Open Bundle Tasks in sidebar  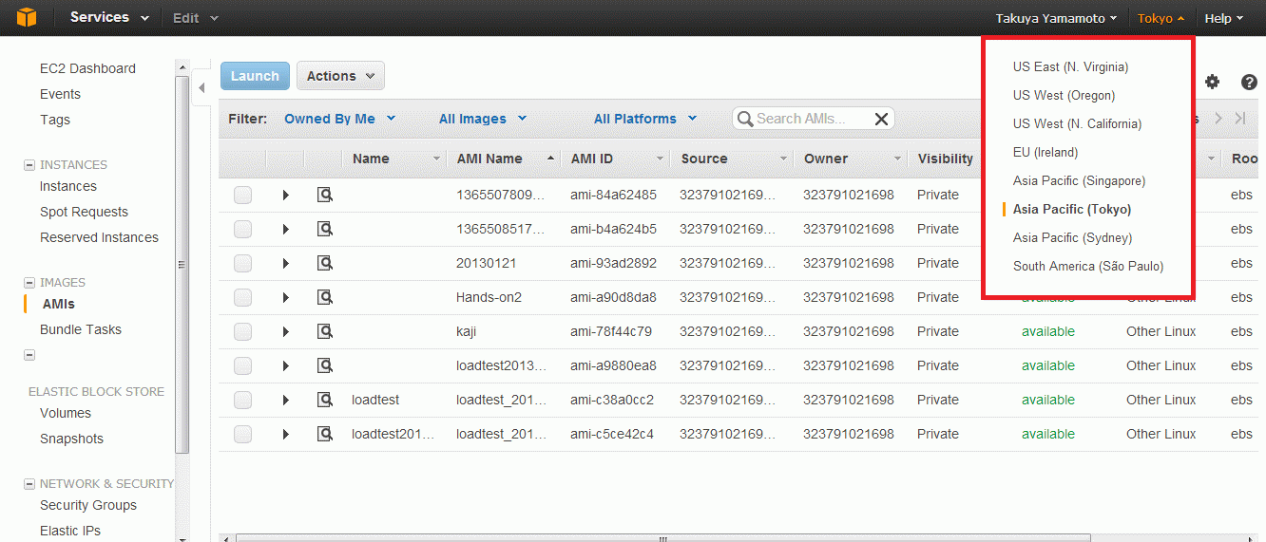click(81, 329)
